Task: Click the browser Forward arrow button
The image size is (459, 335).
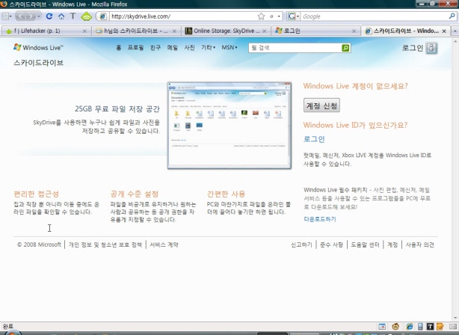Action: pos(31,16)
